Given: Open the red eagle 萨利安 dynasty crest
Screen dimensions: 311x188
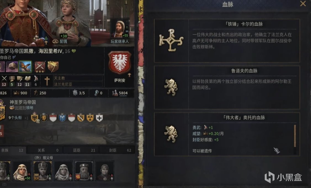Looking at the screenshot, I should 119,62.
